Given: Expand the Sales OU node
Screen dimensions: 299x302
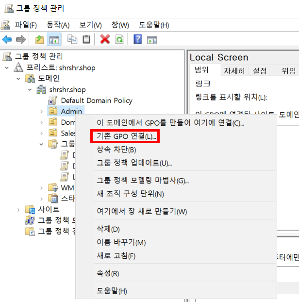Looking at the screenshot, I should click(x=41, y=133).
